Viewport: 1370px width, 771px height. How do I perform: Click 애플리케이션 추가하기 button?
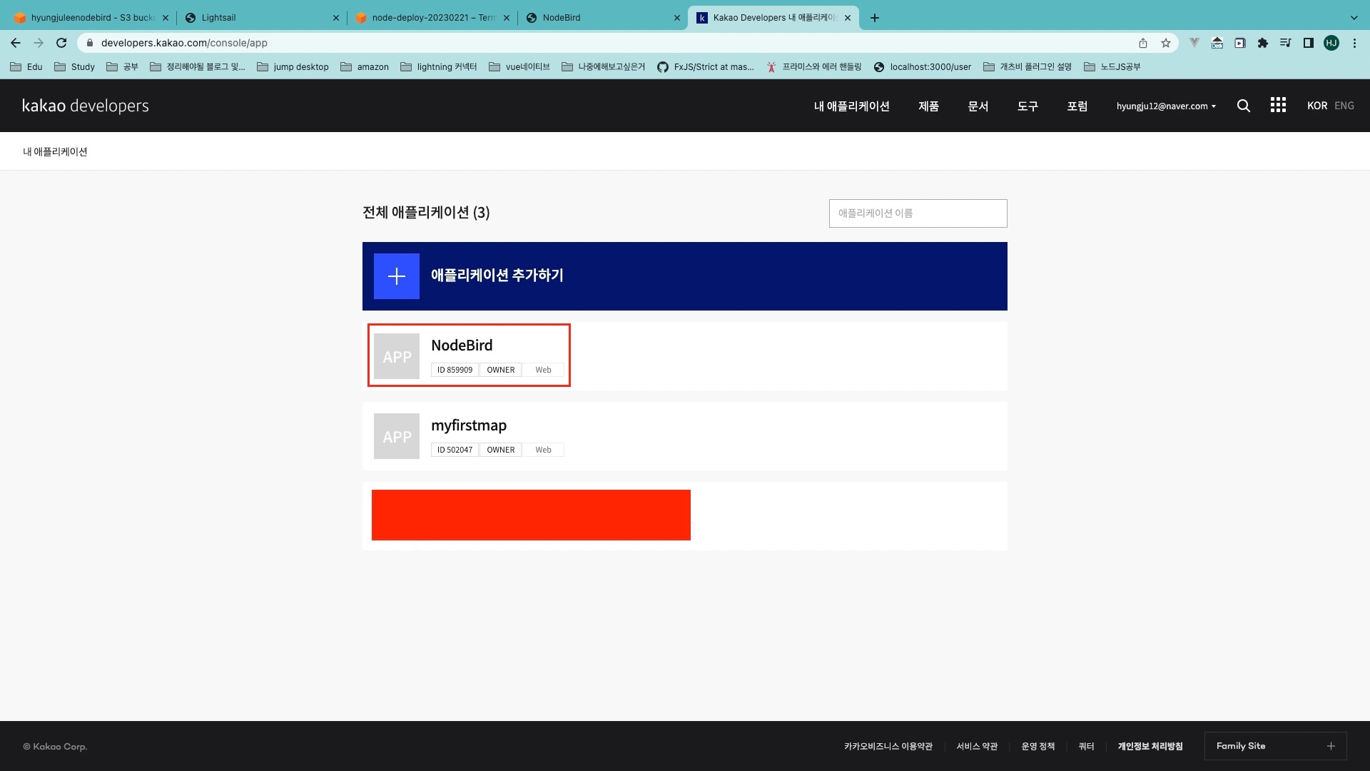pyautogui.click(x=685, y=276)
